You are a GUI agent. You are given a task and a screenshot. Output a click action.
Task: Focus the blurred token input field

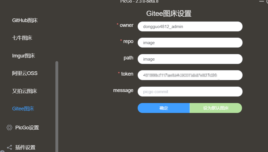point(190,75)
